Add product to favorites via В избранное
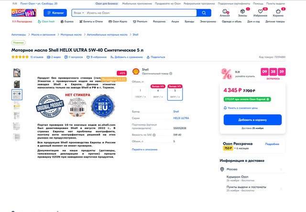The width and height of the screenshot is (306, 212). coord(97,57)
